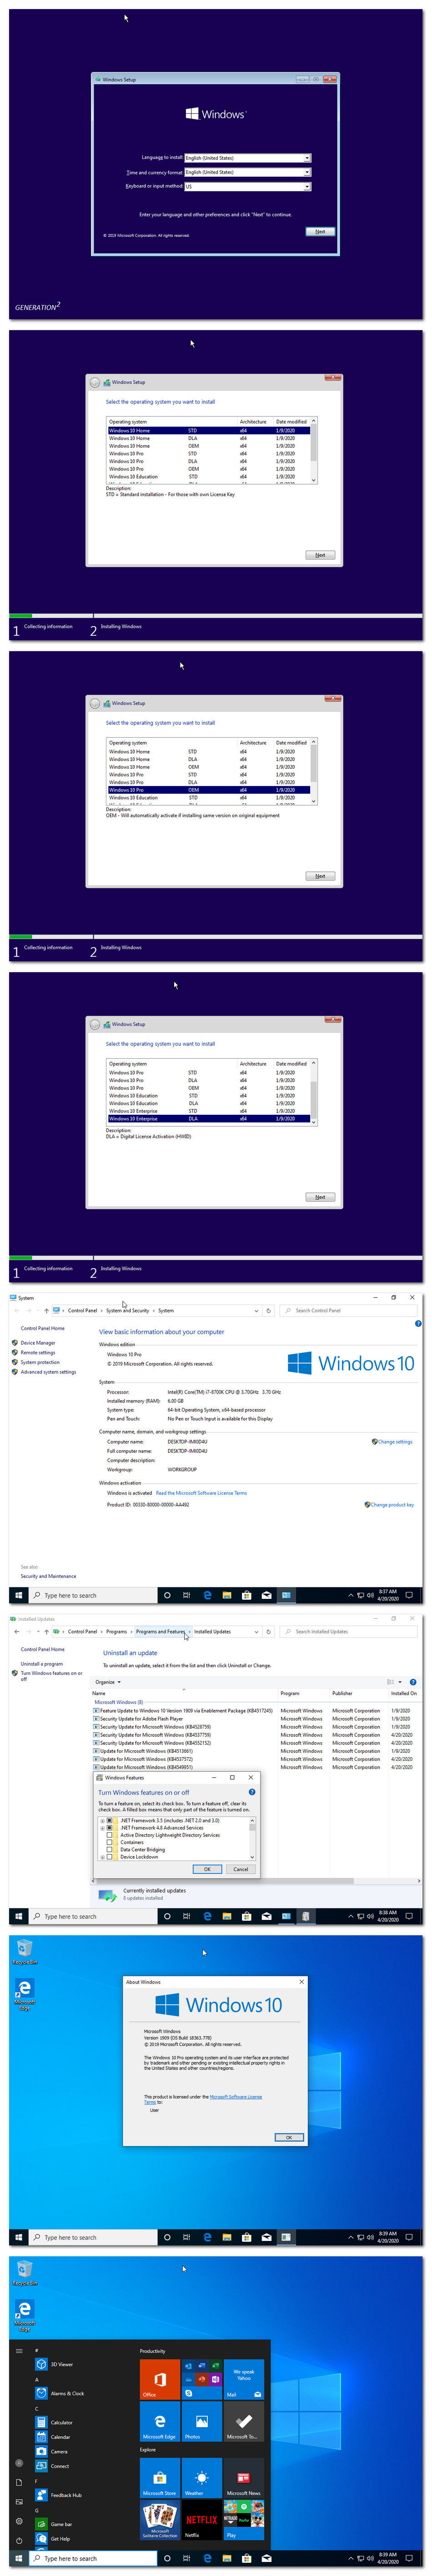Open the Mail tile in Productivity group
The width and height of the screenshot is (432, 2576).
point(243,2380)
